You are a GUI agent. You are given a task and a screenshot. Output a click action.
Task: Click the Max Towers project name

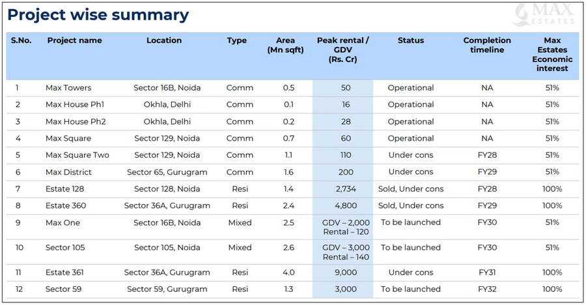click(x=68, y=88)
